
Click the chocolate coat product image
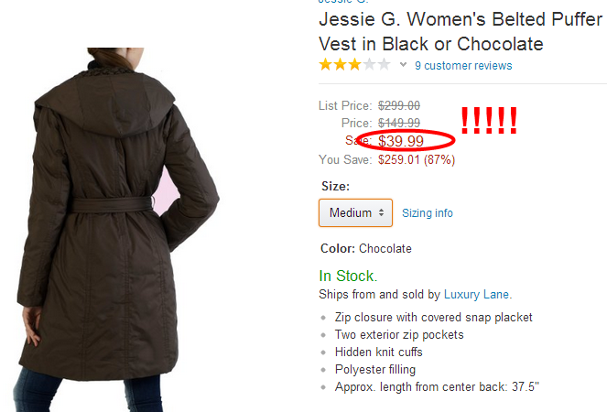coord(116,230)
